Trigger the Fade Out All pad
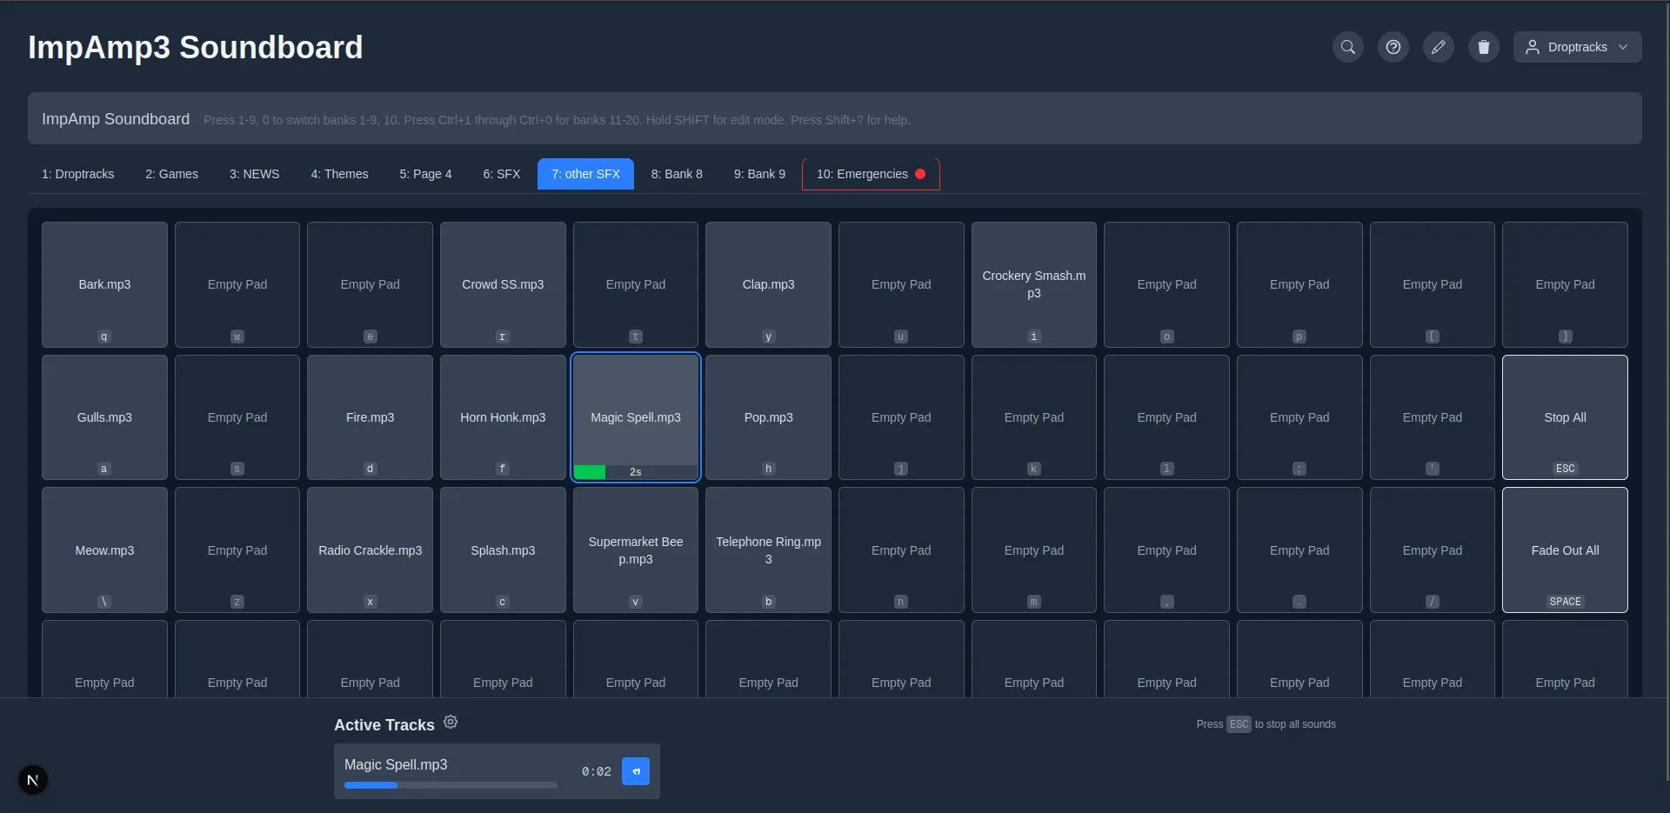Screen dimensions: 1670x813 [x=1564, y=550]
